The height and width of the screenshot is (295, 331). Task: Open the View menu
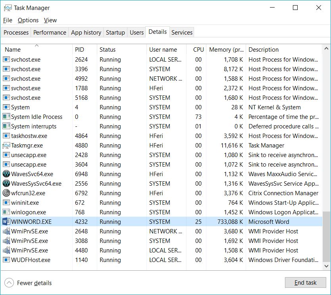50,20
